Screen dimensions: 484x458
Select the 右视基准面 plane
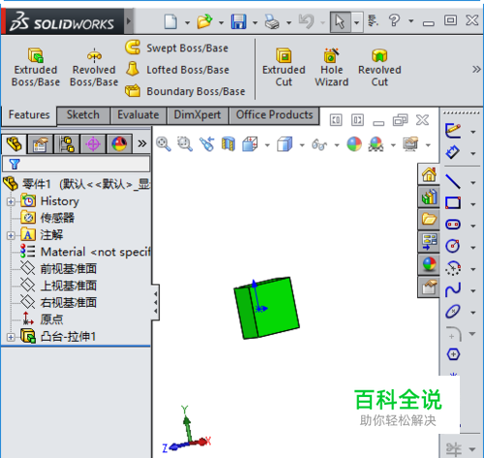(58, 302)
